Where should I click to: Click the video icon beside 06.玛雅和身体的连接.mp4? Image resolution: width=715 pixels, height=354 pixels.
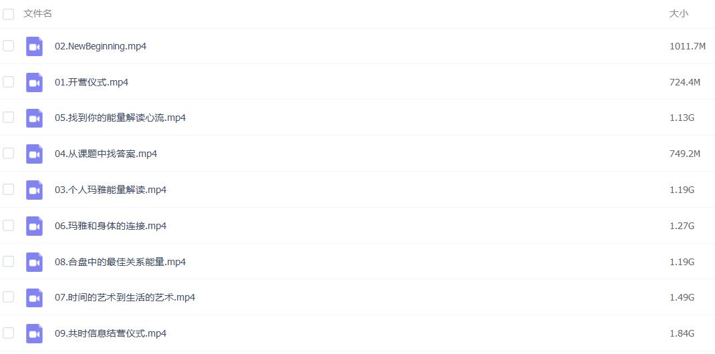point(34,226)
